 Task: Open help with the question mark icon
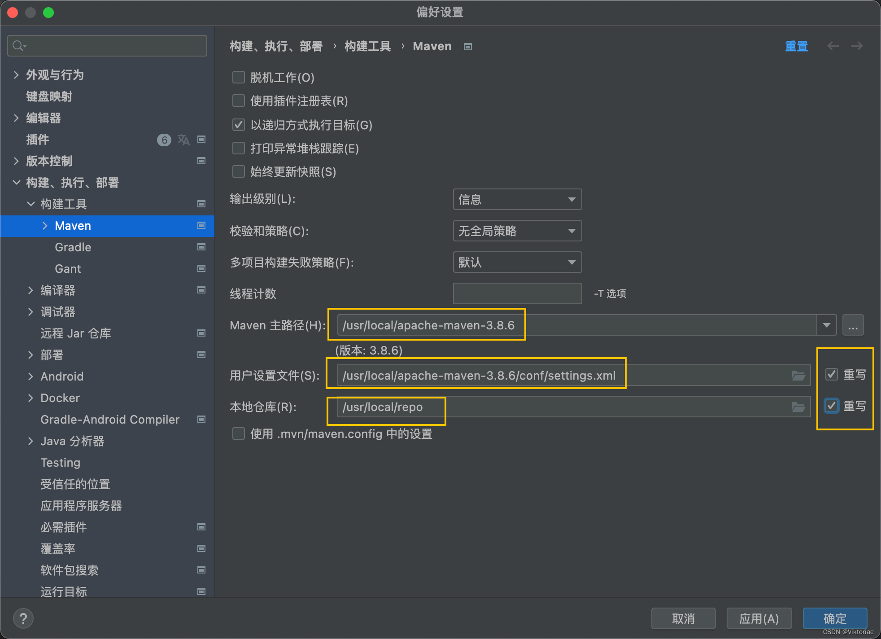[x=23, y=618]
